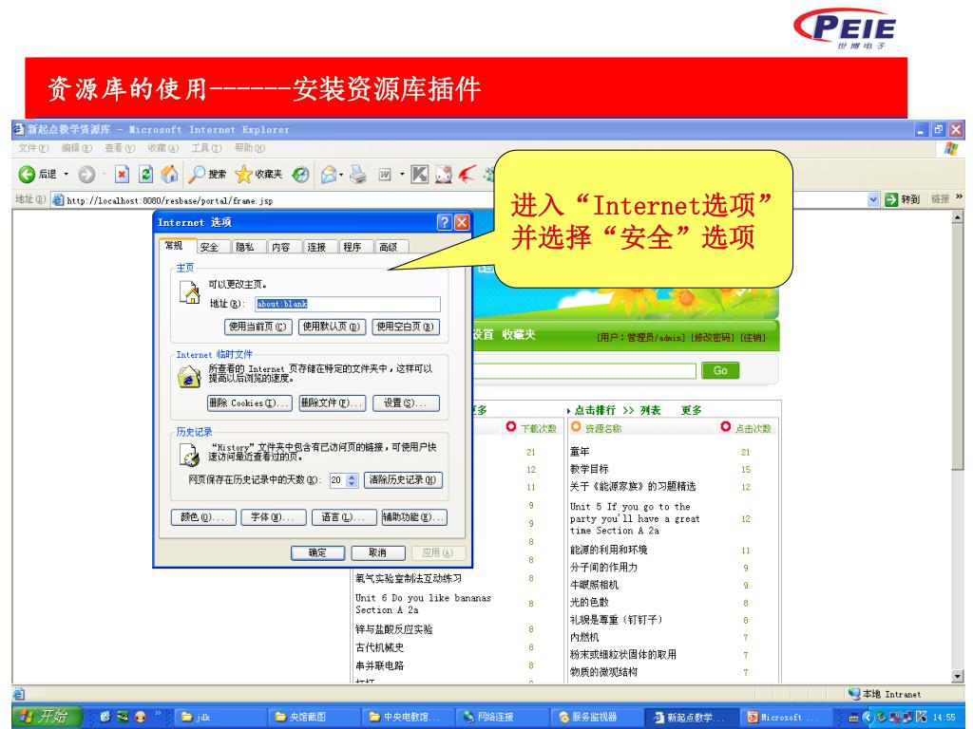Viewport: 973px width, 729px height.
Task: Click the red bird toolbar icon
Action: (x=467, y=175)
